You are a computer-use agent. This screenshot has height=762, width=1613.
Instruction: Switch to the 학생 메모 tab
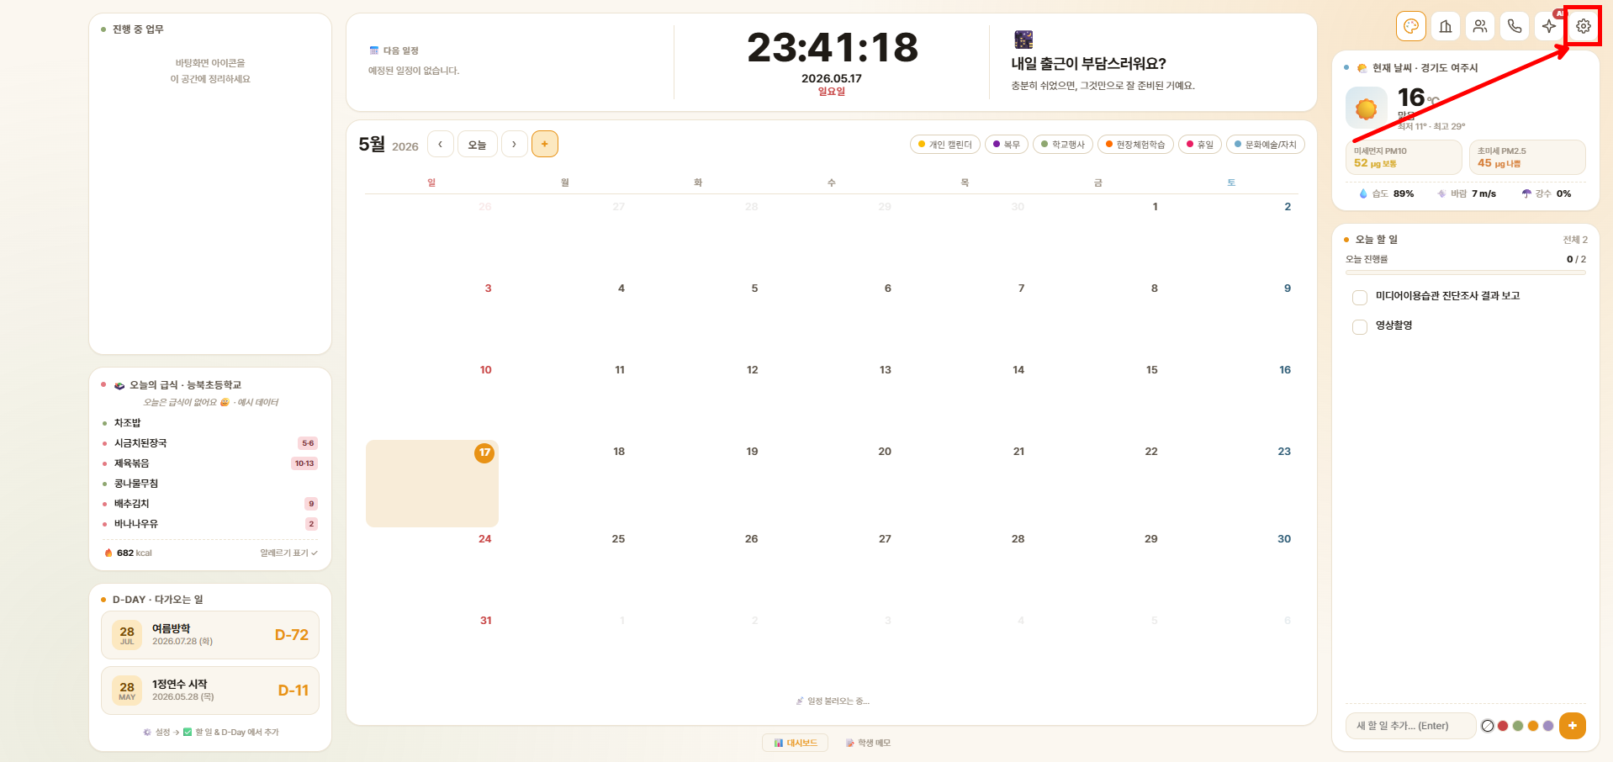click(868, 743)
